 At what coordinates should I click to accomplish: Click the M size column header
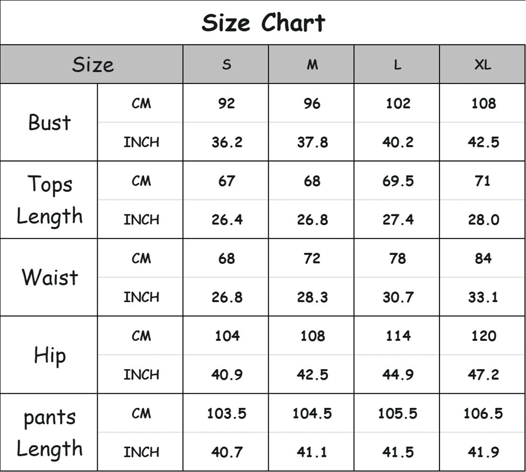tap(312, 65)
